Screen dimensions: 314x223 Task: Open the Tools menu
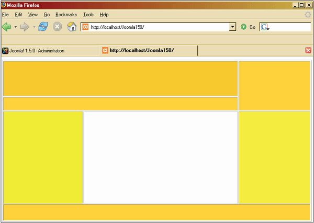(x=88, y=15)
